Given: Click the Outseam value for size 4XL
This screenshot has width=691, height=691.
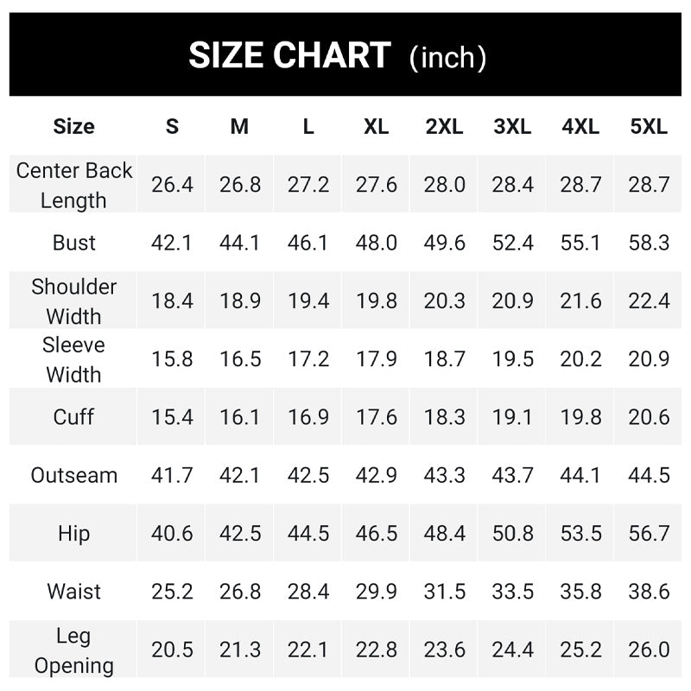Looking at the screenshot, I should (x=580, y=475).
